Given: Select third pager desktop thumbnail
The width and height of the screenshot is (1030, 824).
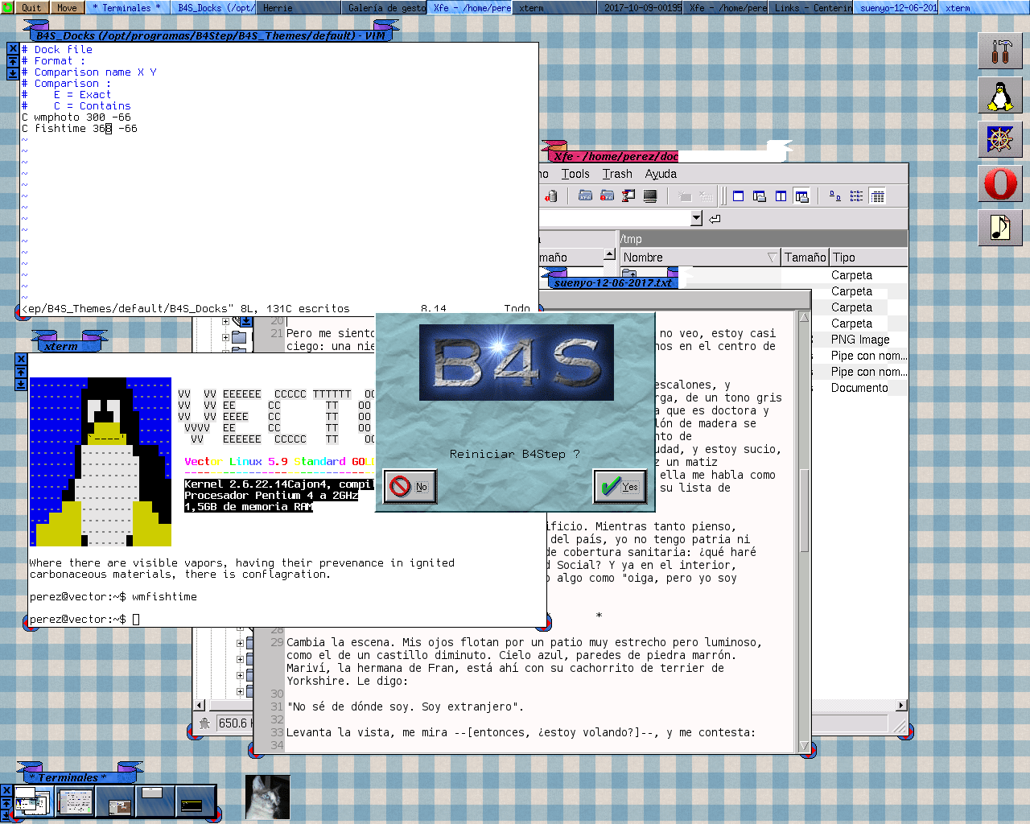Looking at the screenshot, I should [x=115, y=801].
